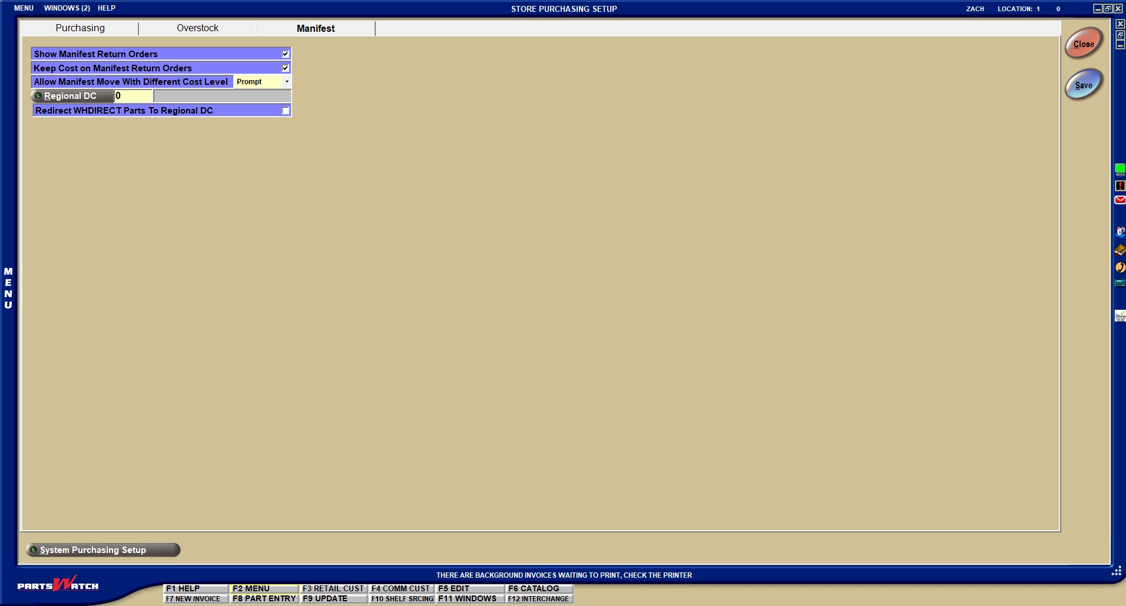Open the red mail envelope icon
This screenshot has height=606, width=1126.
point(1120,200)
